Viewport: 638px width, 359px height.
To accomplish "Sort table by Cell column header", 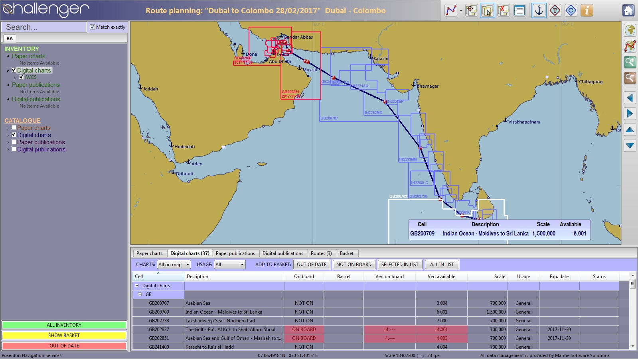I will pyautogui.click(x=158, y=276).
